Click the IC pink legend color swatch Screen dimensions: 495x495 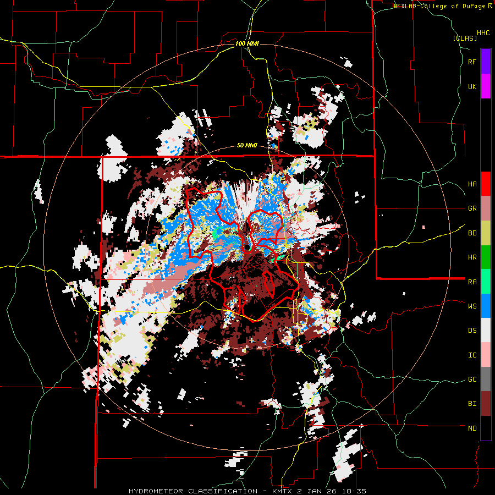tap(486, 355)
